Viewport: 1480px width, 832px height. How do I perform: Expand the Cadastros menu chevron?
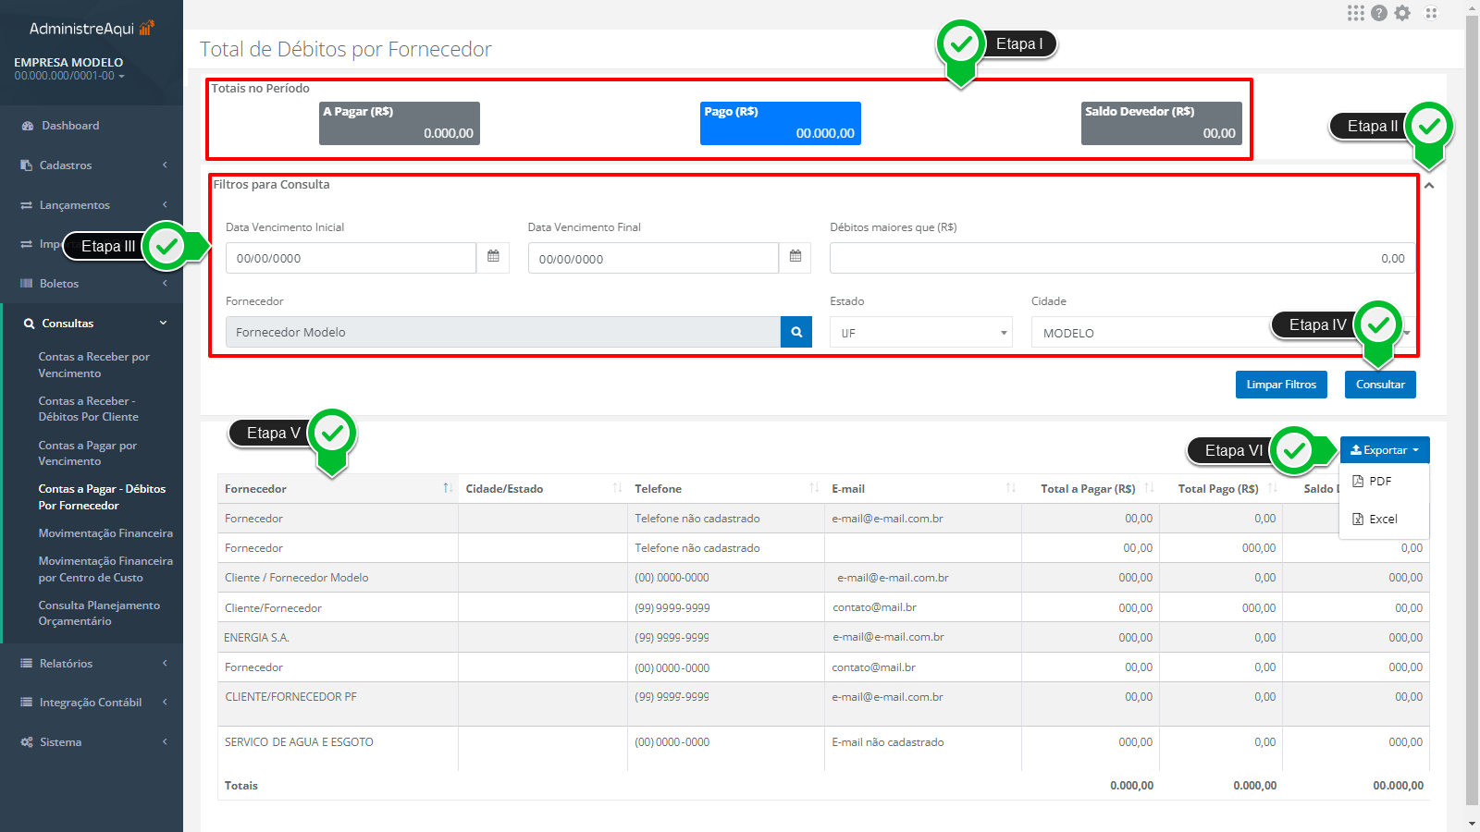[165, 165]
